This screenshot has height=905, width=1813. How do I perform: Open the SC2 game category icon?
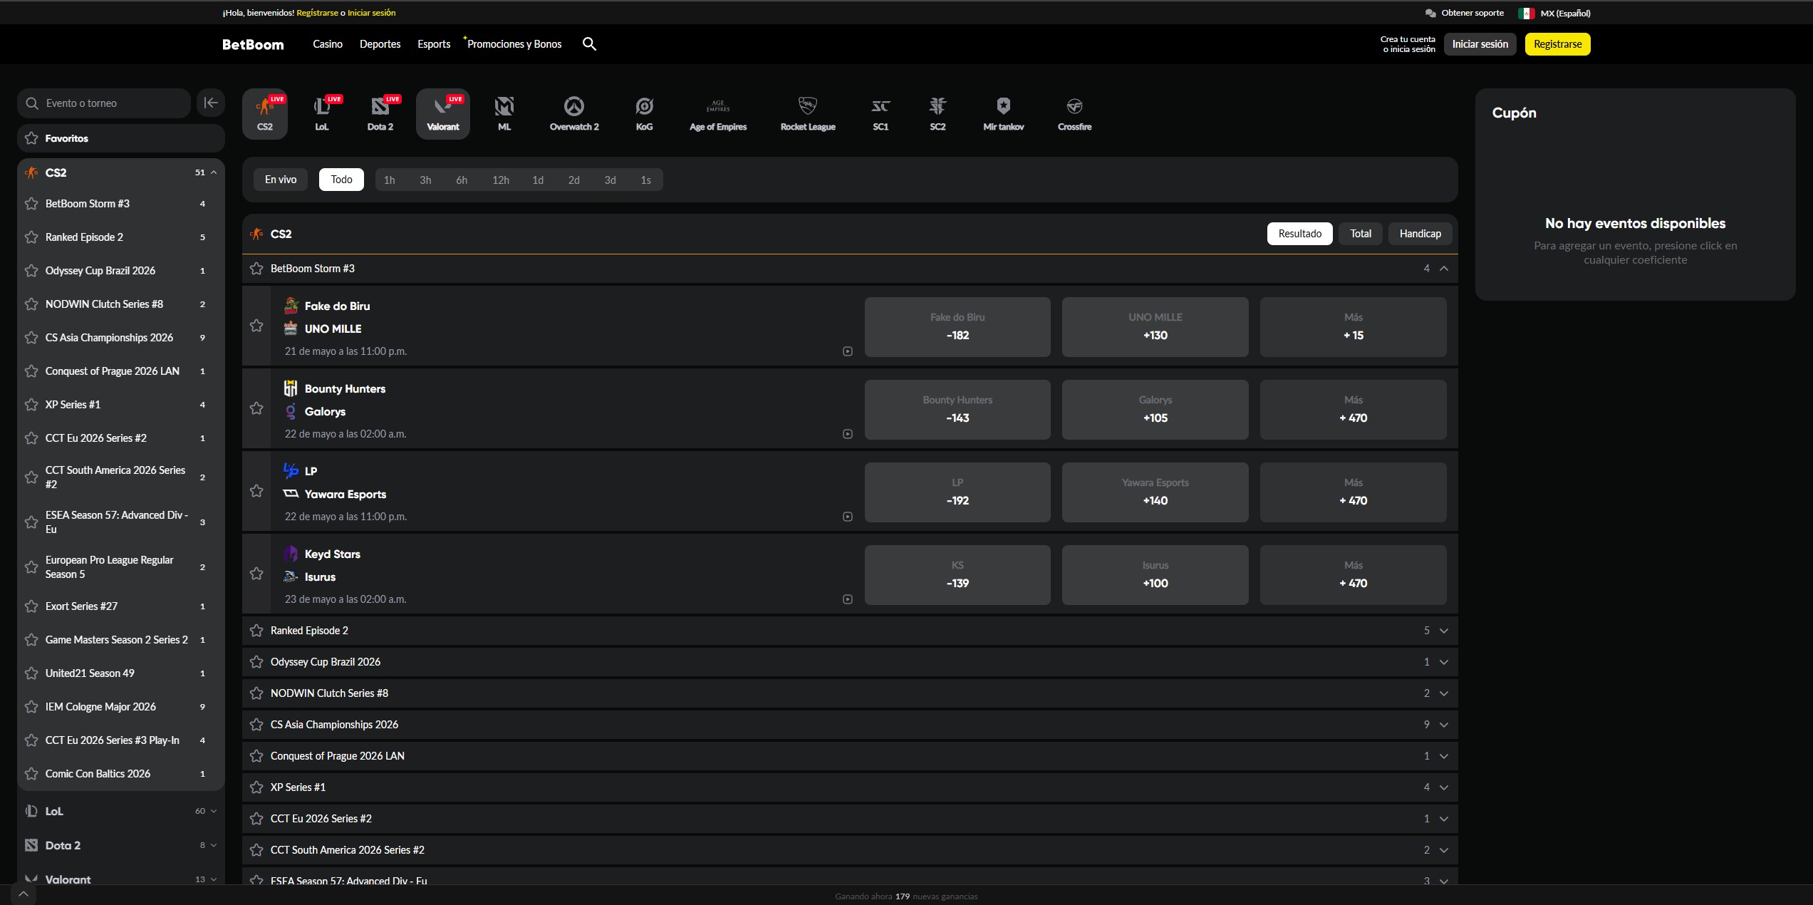click(x=937, y=114)
